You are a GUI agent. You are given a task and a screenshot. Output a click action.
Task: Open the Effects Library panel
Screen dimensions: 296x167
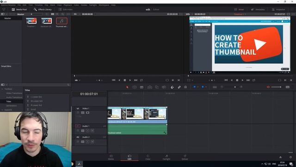(43, 9)
